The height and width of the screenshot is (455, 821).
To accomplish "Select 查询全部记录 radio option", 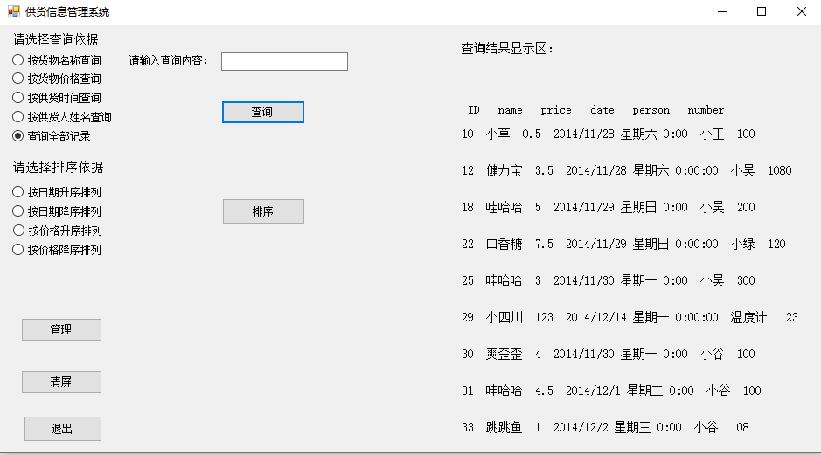I will coord(52,136).
